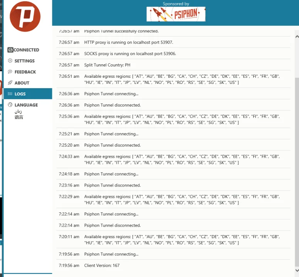Click the 7:25:36 am egress regions entry
Screen dimensions: 299x277
[x=173, y=119]
